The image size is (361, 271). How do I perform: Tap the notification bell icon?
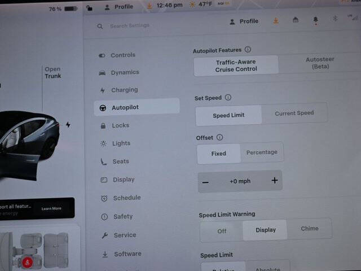pos(316,20)
